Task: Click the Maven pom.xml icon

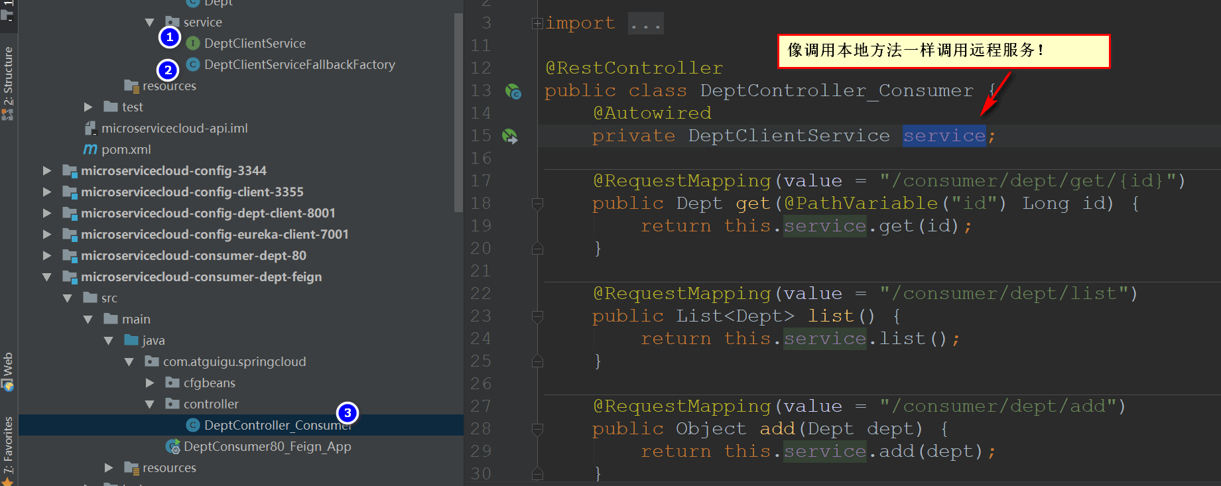Action: [90, 149]
